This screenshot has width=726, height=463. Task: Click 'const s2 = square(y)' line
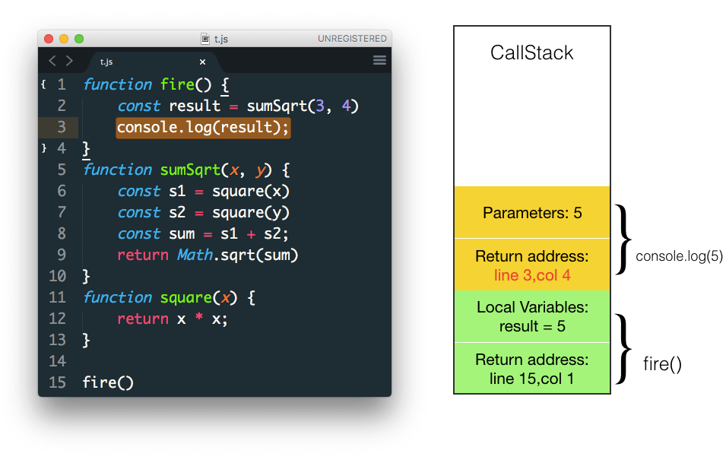coord(203,213)
